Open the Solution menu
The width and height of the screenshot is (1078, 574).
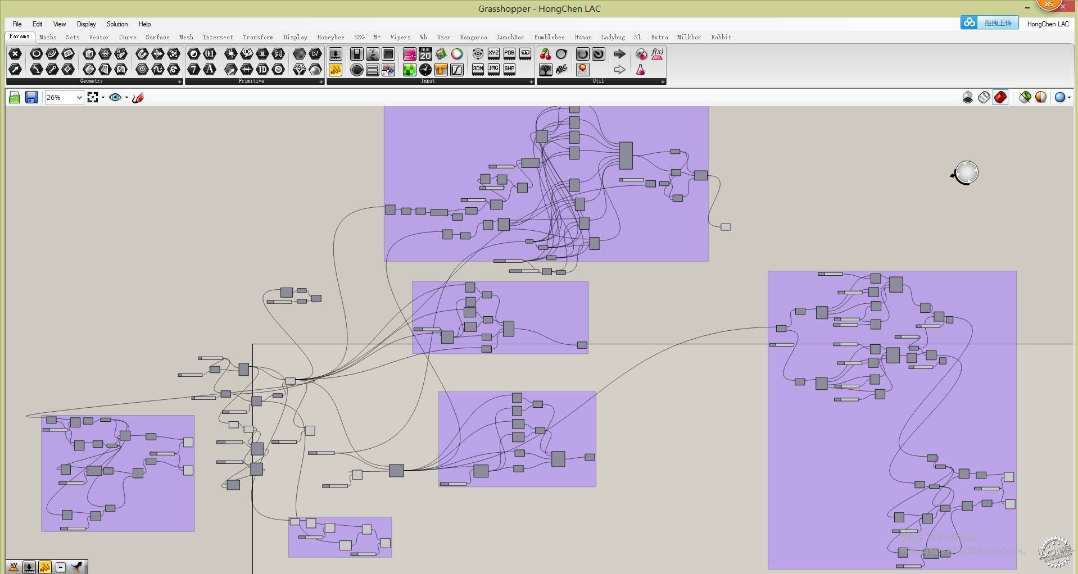[117, 24]
